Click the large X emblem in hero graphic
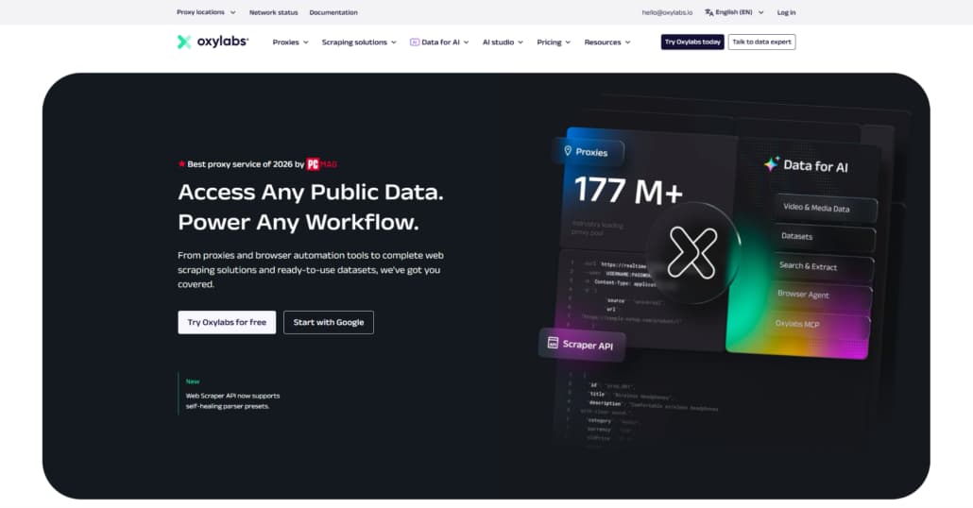The height and width of the screenshot is (508, 973). tap(692, 252)
